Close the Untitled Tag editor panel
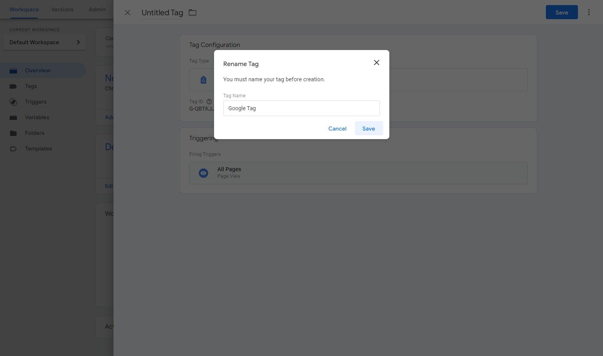This screenshot has height=356, width=603. click(128, 13)
